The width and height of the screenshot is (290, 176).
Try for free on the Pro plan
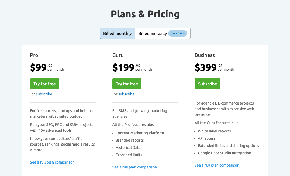click(x=44, y=84)
